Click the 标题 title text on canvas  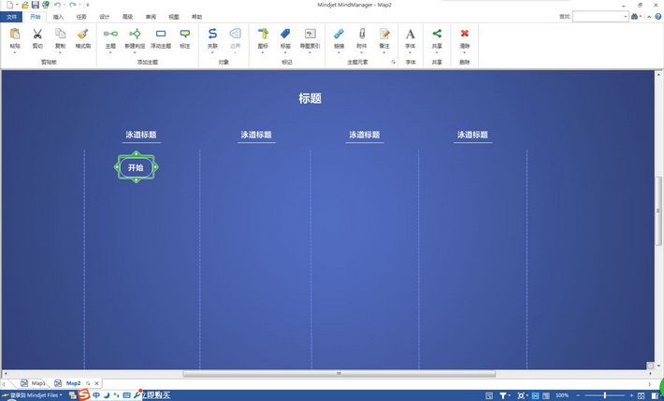310,98
